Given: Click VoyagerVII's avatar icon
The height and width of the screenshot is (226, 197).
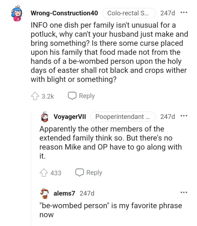Looking at the screenshot, I should (x=44, y=117).
